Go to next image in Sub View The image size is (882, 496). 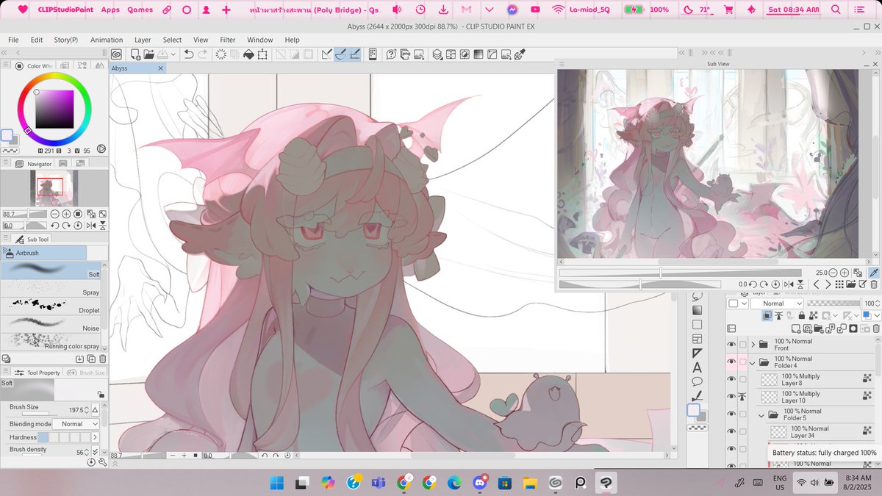click(x=828, y=284)
